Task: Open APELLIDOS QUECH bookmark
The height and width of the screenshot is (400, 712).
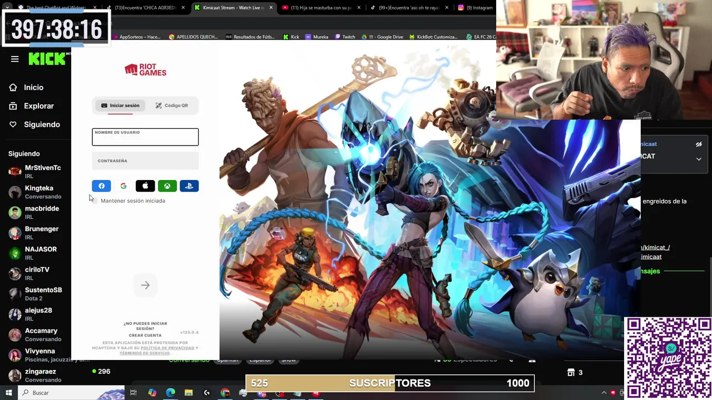Action: click(194, 37)
